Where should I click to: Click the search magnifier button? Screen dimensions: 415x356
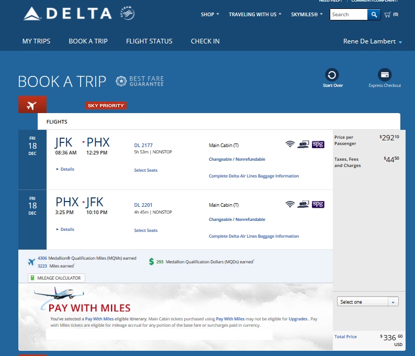pyautogui.click(x=374, y=15)
